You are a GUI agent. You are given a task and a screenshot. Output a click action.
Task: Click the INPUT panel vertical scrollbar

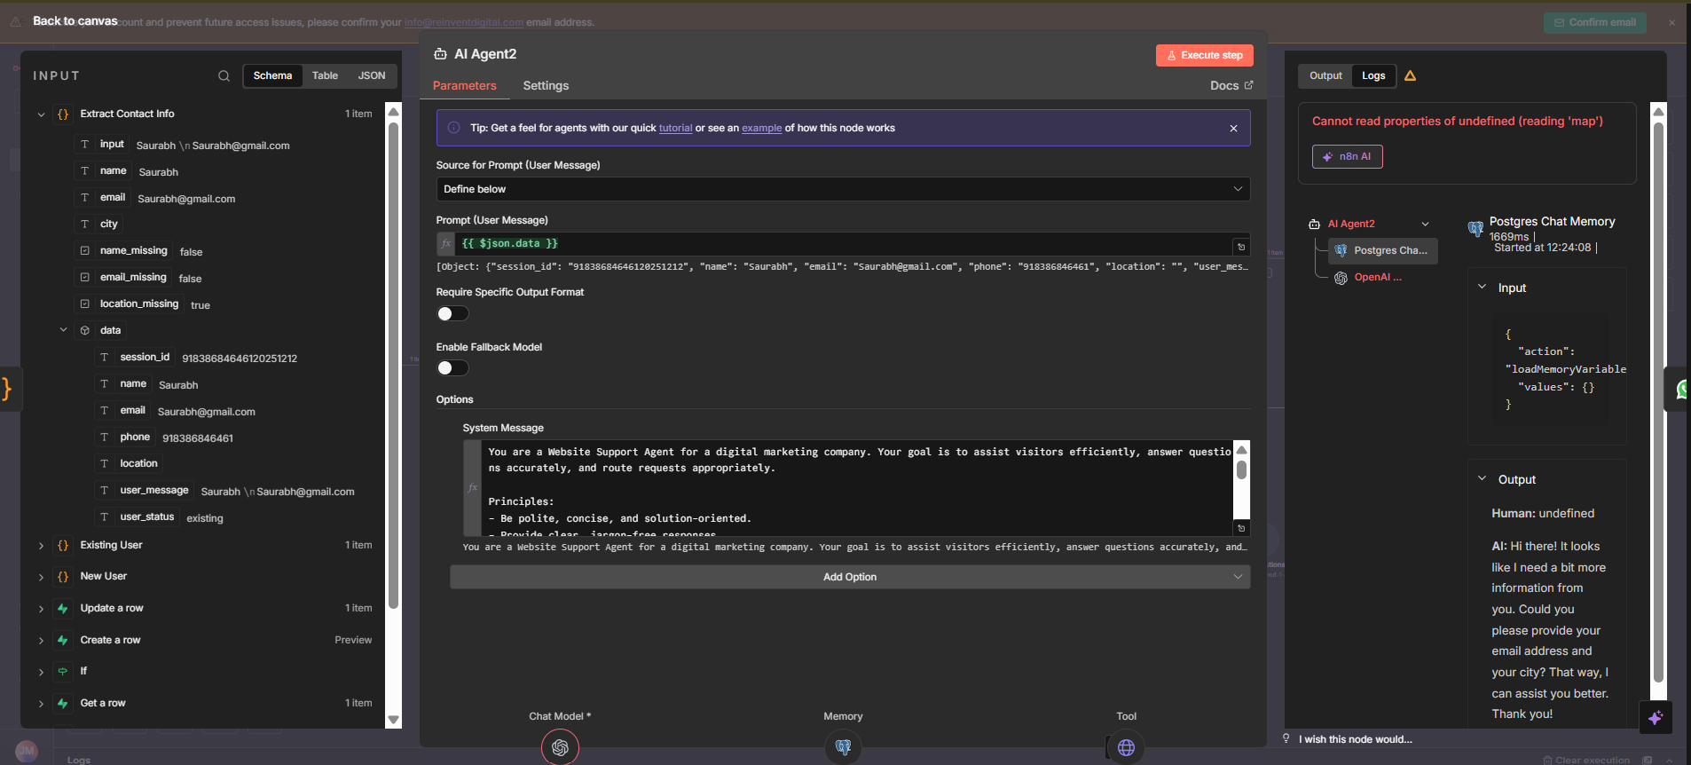394,364
